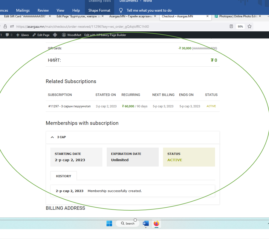Click the 90% zoom level indicator
This screenshot has height=239, width=269.
(x=240, y=27)
